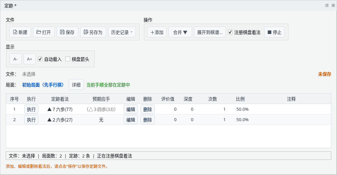Image resolution: width=337 pixels, height=175 pixels.
Task: Decrease font size with A- button
Action: point(16,59)
